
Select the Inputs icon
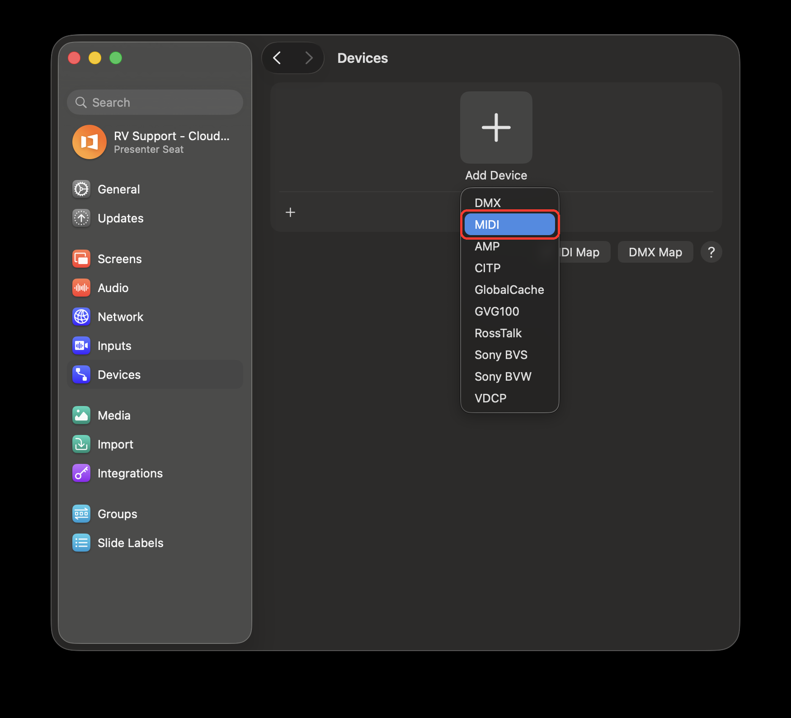[x=81, y=345]
